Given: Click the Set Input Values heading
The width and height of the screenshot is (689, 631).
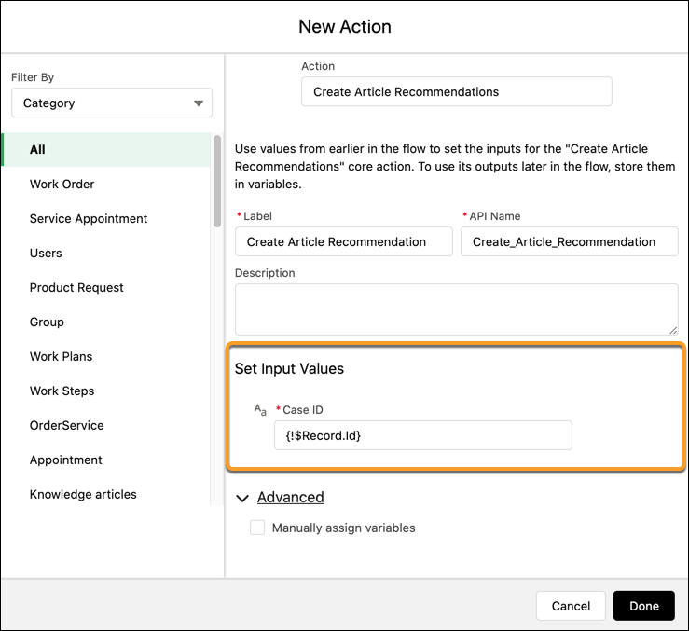Looking at the screenshot, I should [x=289, y=369].
